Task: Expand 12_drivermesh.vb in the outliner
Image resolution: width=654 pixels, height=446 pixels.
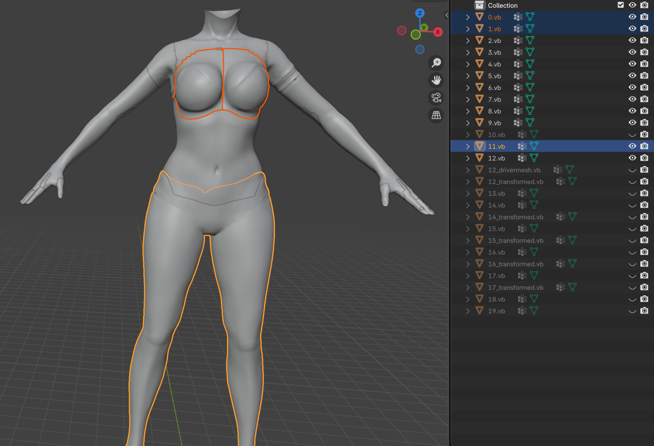Action: 468,170
